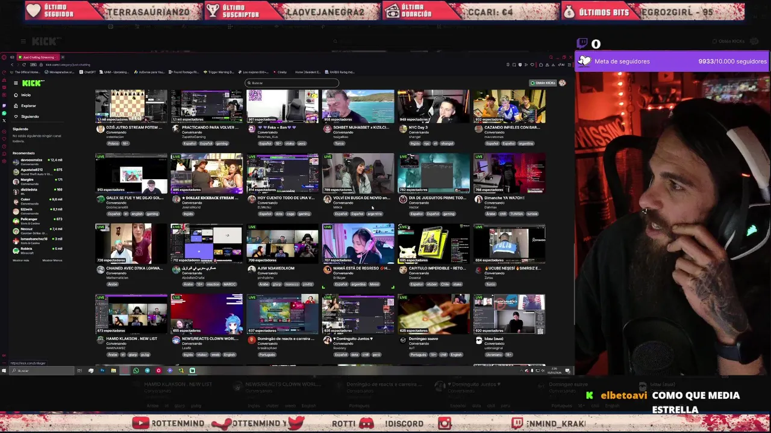Image resolution: width=771 pixels, height=433 pixels.
Task: Open the user avatar menu on Kick
Action: point(563,83)
